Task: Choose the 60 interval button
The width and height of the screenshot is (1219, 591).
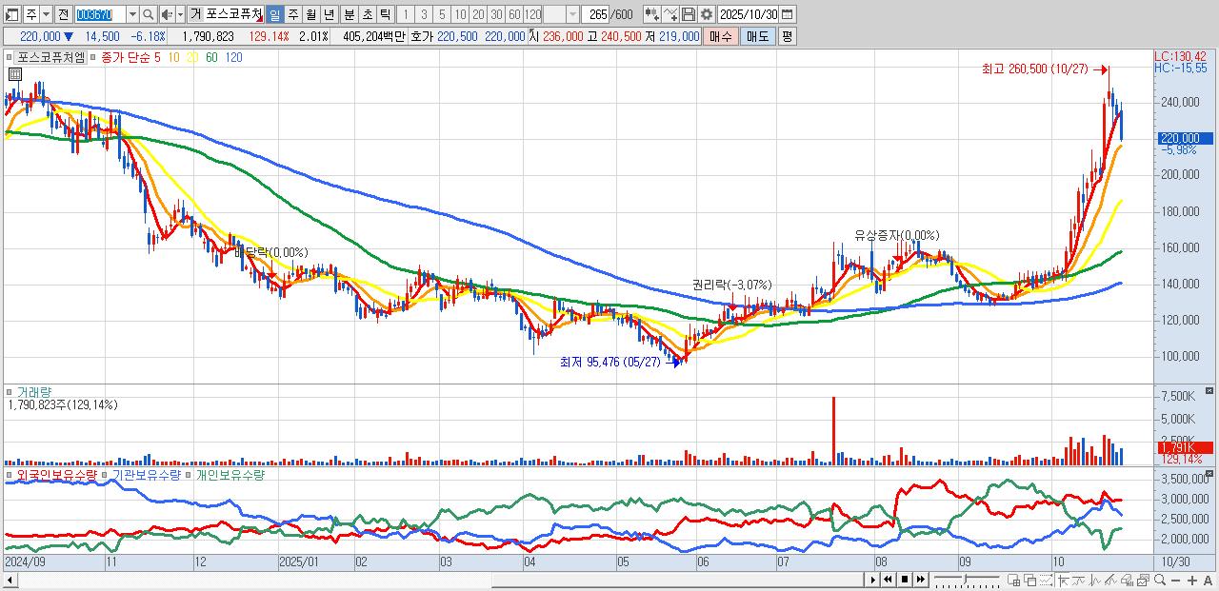Action: click(514, 14)
